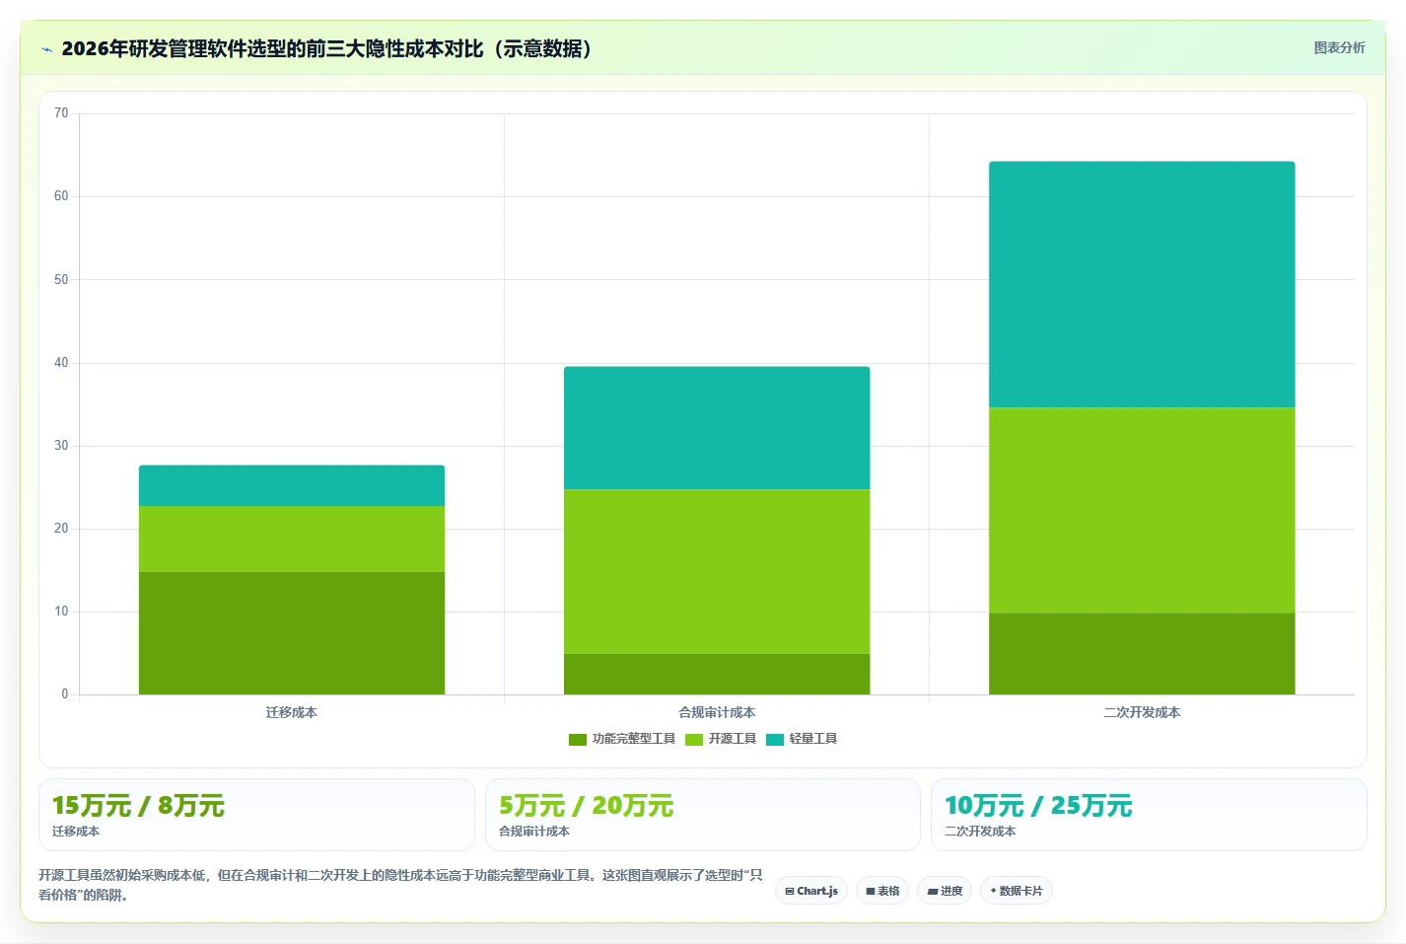
Task: Click the 合规审计成本 caption under the second stat card
Action: 534,832
